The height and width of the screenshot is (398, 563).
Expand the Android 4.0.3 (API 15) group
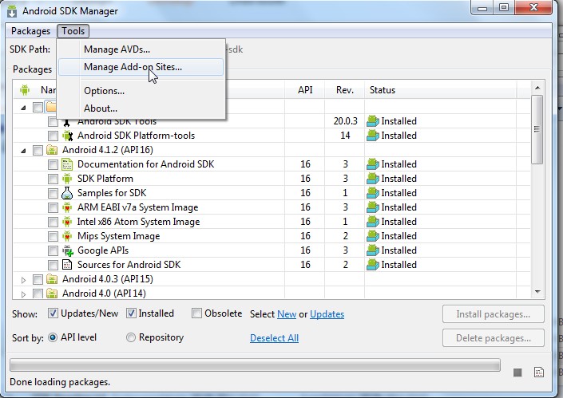23,279
